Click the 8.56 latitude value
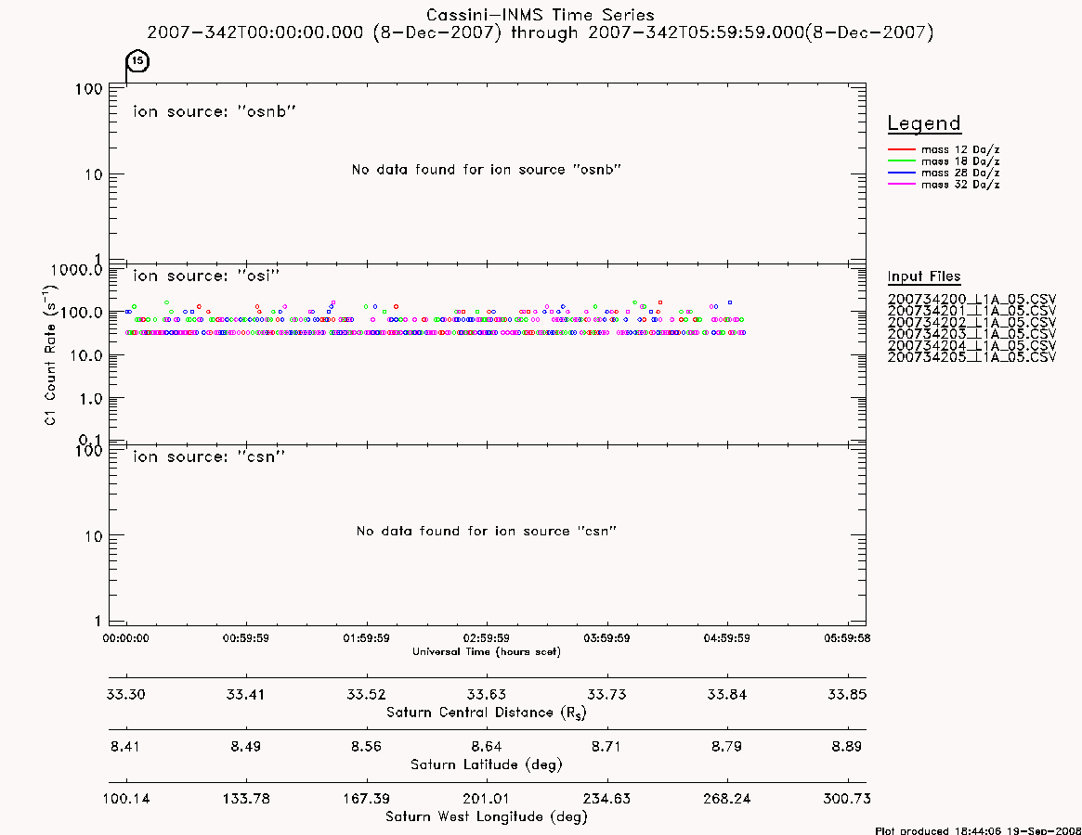Image resolution: width=1082 pixels, height=835 pixels. click(367, 747)
